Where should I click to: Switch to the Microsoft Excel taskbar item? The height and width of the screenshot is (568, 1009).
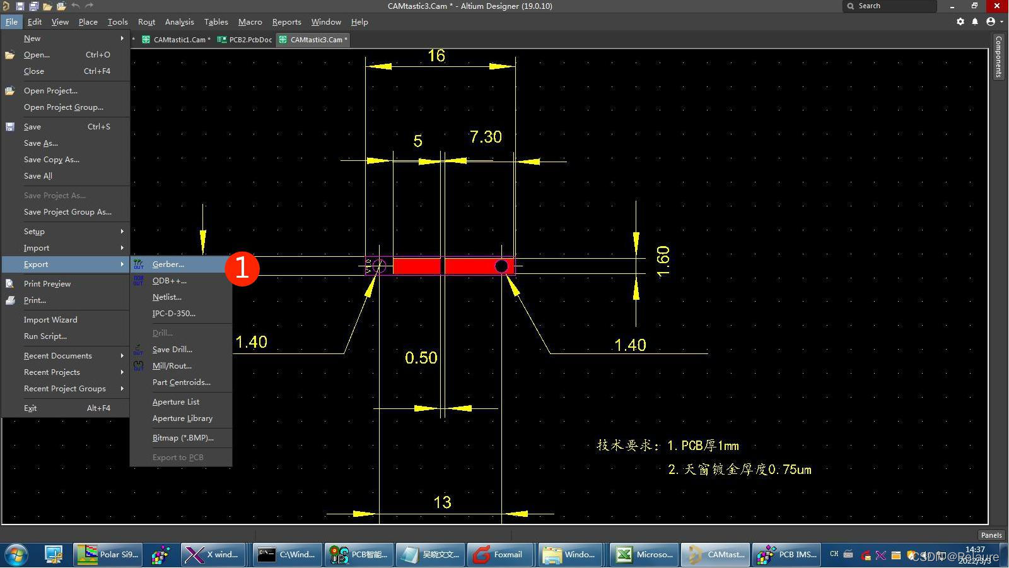click(x=643, y=555)
